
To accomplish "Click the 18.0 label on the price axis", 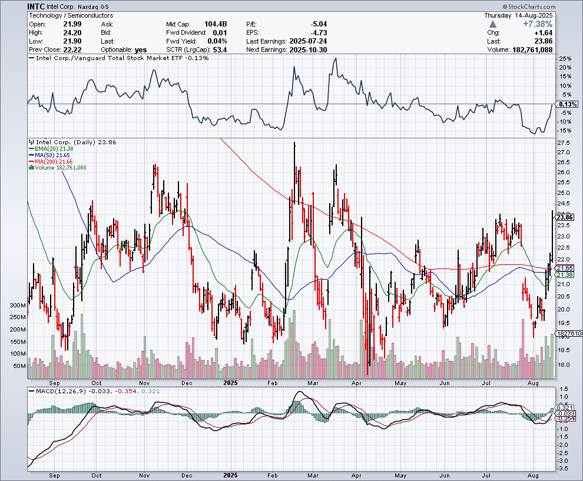I will (564, 364).
